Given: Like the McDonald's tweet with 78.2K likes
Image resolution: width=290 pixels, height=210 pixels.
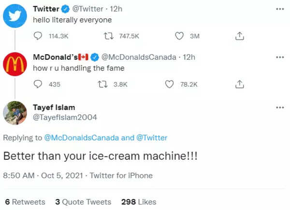Looking at the screenshot, I should 169,84.
